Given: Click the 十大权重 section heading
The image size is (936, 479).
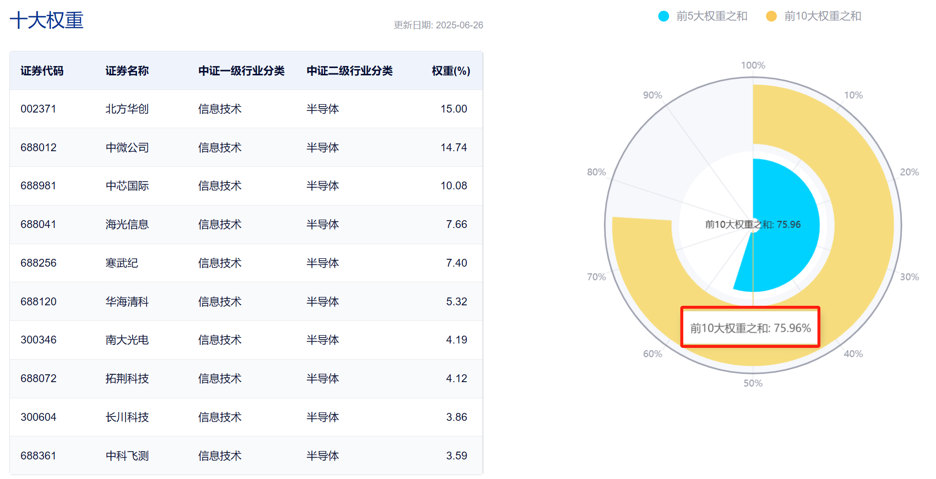Looking at the screenshot, I should point(47,21).
